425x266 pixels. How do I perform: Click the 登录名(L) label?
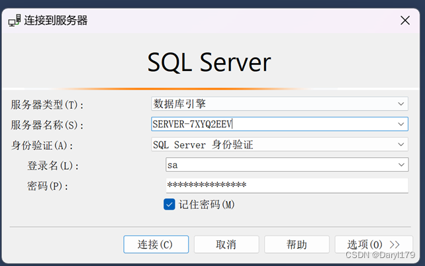[x=53, y=165]
